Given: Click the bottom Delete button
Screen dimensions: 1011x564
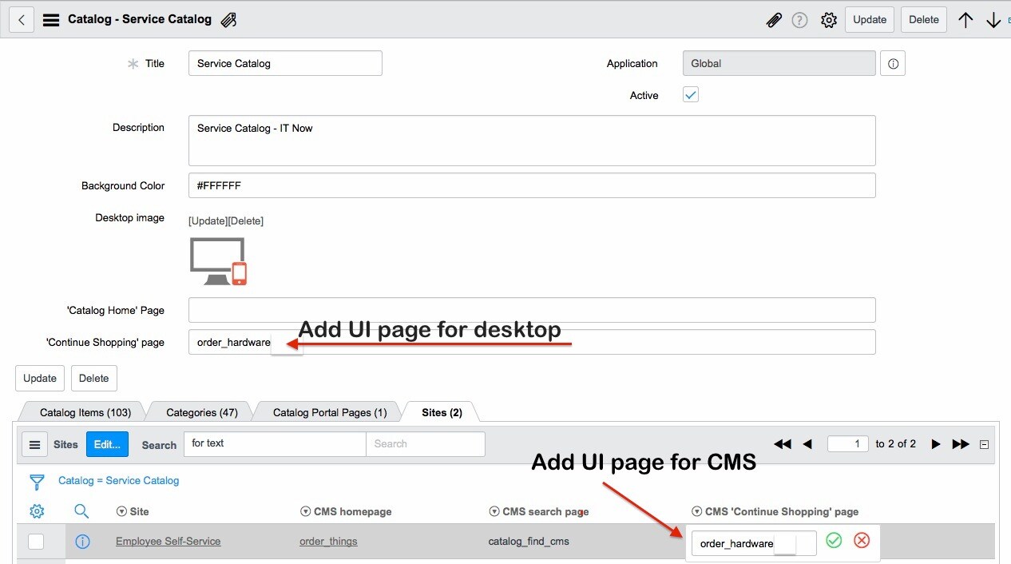Looking at the screenshot, I should 94,378.
